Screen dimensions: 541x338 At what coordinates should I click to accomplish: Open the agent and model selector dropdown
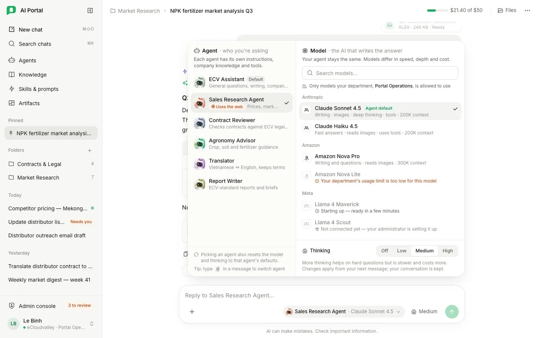point(344,312)
